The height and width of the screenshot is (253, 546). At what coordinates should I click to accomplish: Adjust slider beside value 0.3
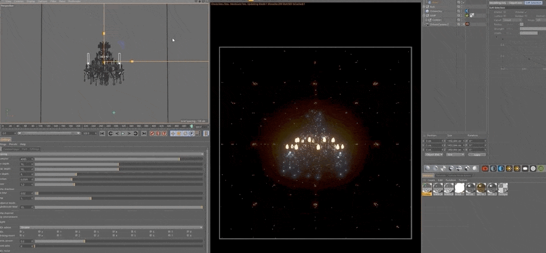(x=119, y=241)
